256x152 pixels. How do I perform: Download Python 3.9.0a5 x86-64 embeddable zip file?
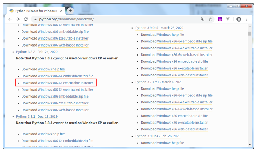point(185,41)
